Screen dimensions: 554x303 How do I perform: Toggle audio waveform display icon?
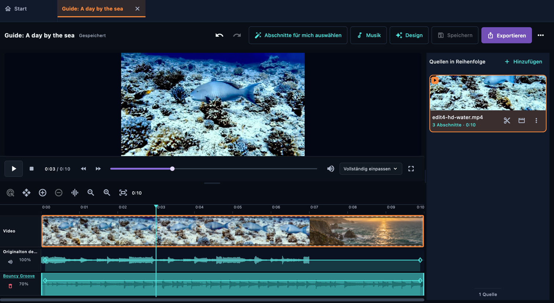pos(75,193)
